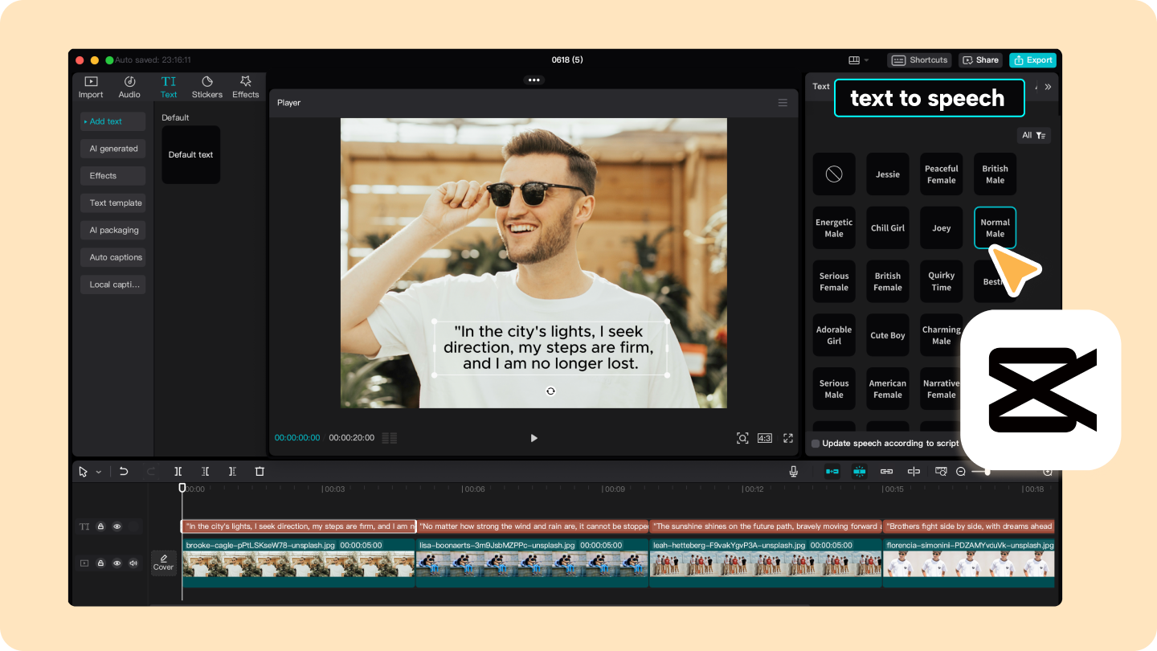Enable 'Update speech according to script' checkbox

tap(816, 444)
